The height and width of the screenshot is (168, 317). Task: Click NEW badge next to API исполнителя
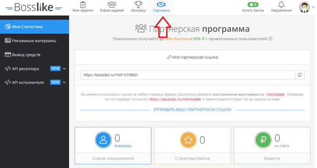coord(55,82)
